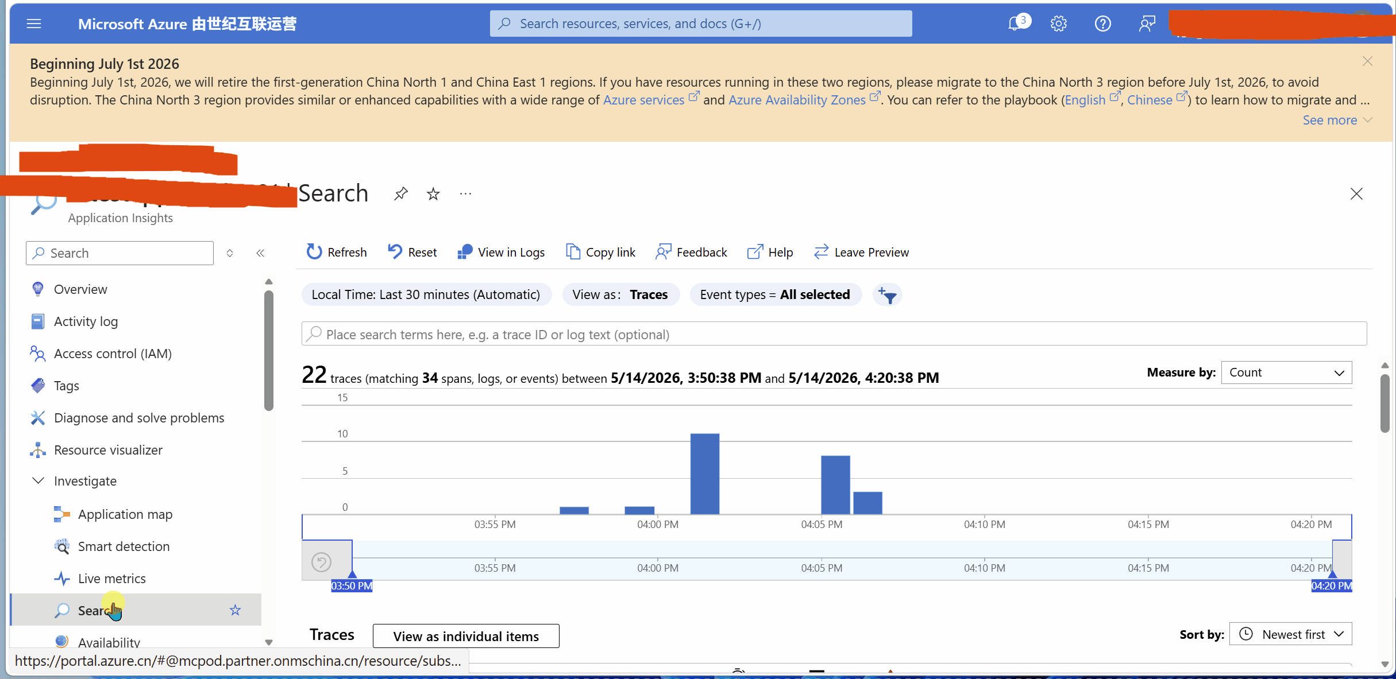This screenshot has height=679, width=1396.
Task: Open the English playbook link
Action: coord(1085,100)
